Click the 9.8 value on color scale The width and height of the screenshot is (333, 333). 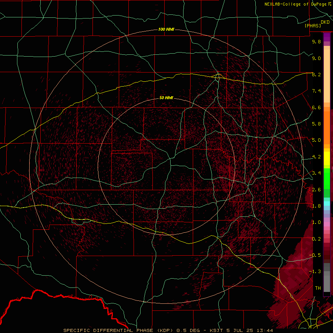pyautogui.click(x=316, y=41)
